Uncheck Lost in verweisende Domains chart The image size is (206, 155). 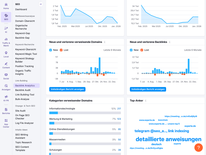61,50
